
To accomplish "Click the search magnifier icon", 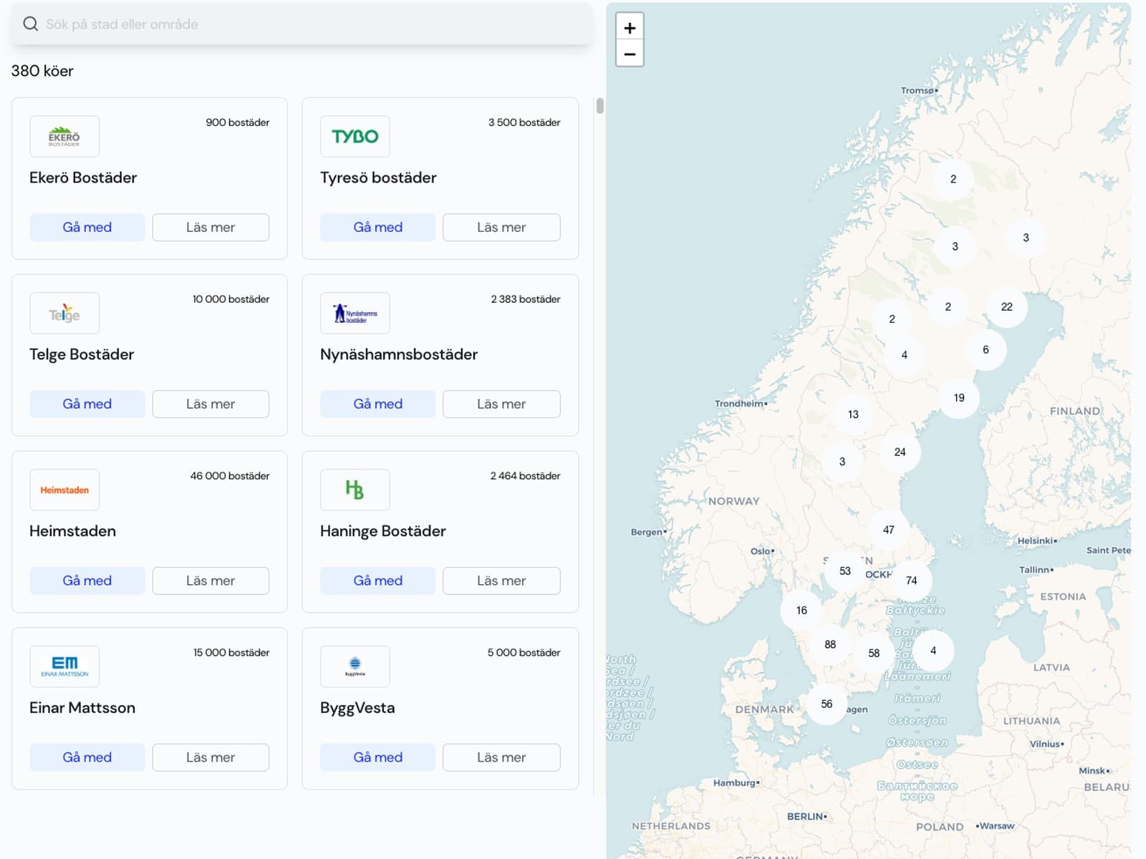I will [x=30, y=24].
